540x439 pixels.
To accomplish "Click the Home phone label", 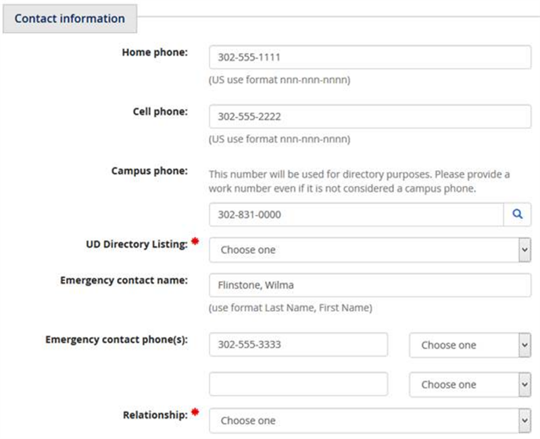I will click(155, 52).
